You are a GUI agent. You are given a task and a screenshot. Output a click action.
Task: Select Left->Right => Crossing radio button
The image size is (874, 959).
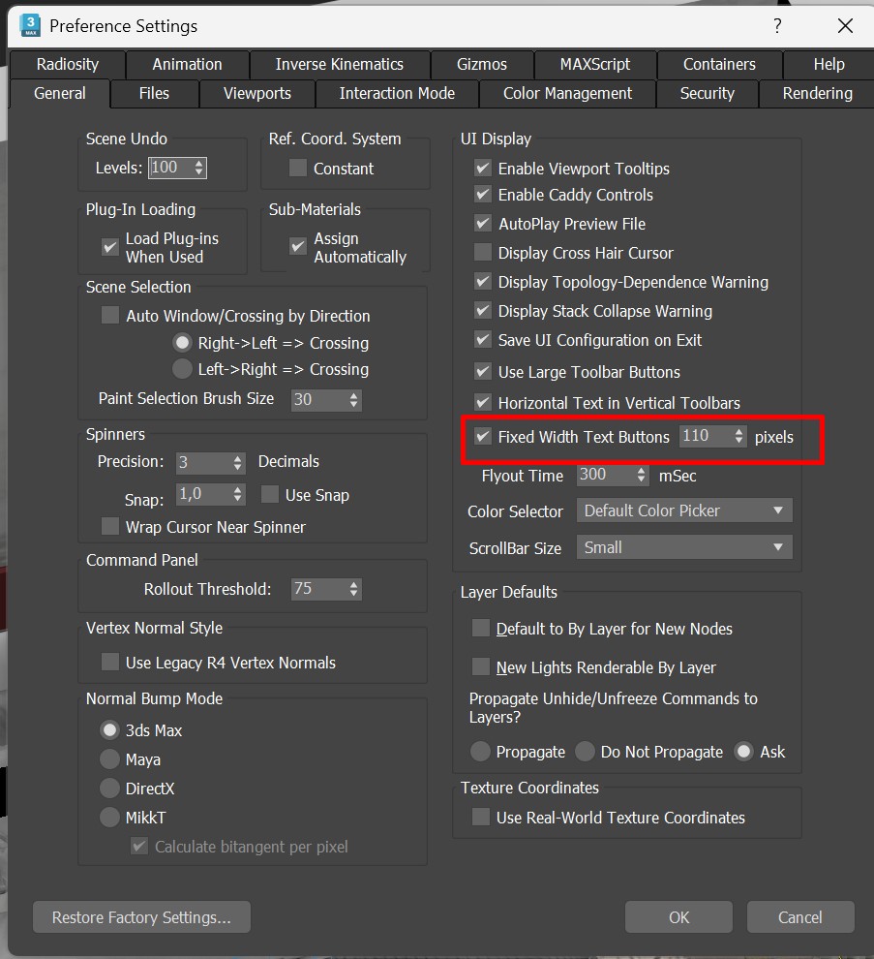coord(182,369)
